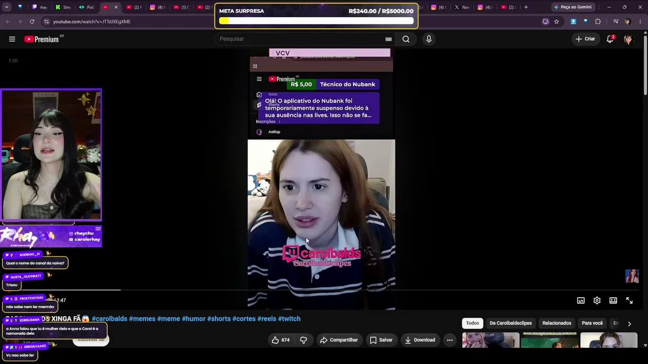The height and width of the screenshot is (364, 648).
Task: Click the install app icon in address bar
Action: (x=545, y=22)
